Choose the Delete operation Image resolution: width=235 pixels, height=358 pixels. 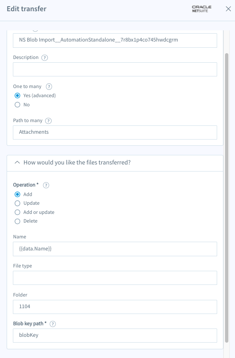click(x=17, y=221)
